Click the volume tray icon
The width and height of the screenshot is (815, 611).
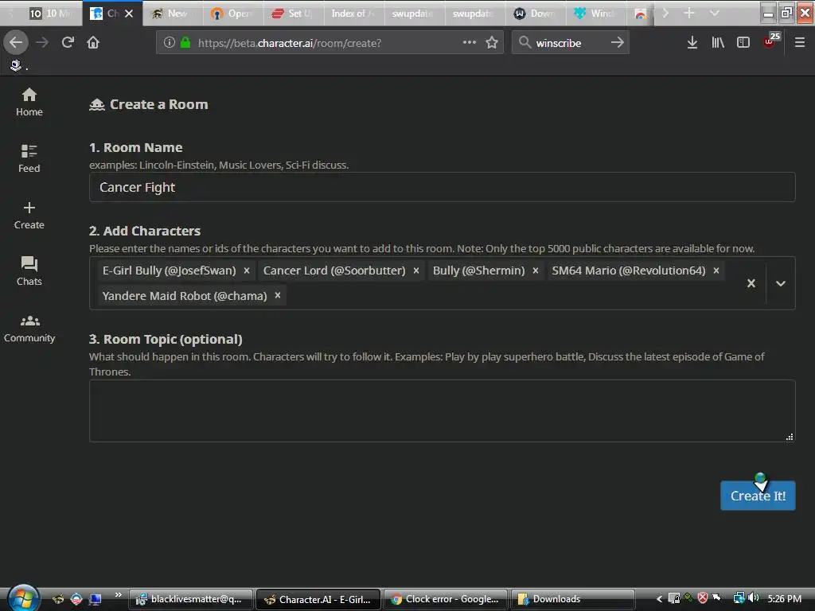[x=754, y=598]
